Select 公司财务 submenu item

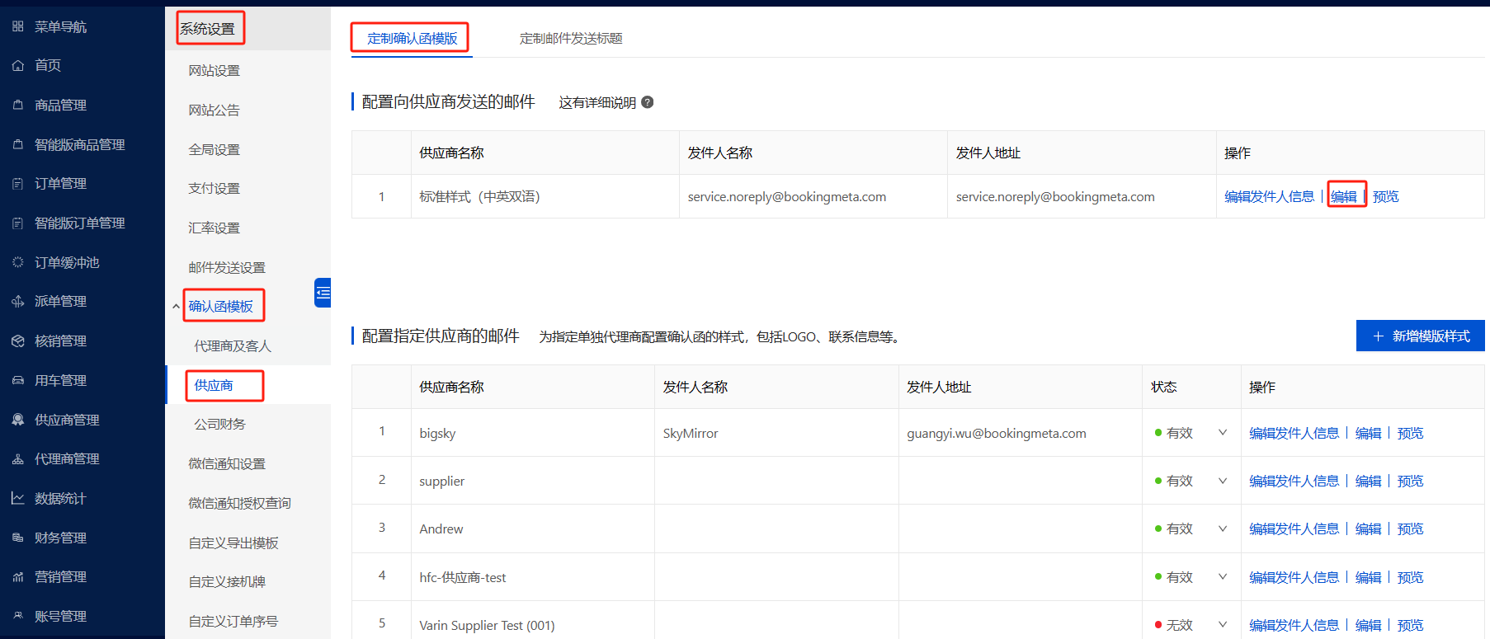point(219,424)
